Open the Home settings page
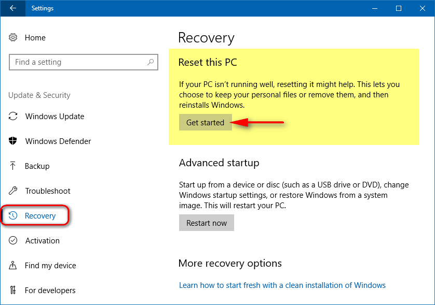 (x=35, y=38)
